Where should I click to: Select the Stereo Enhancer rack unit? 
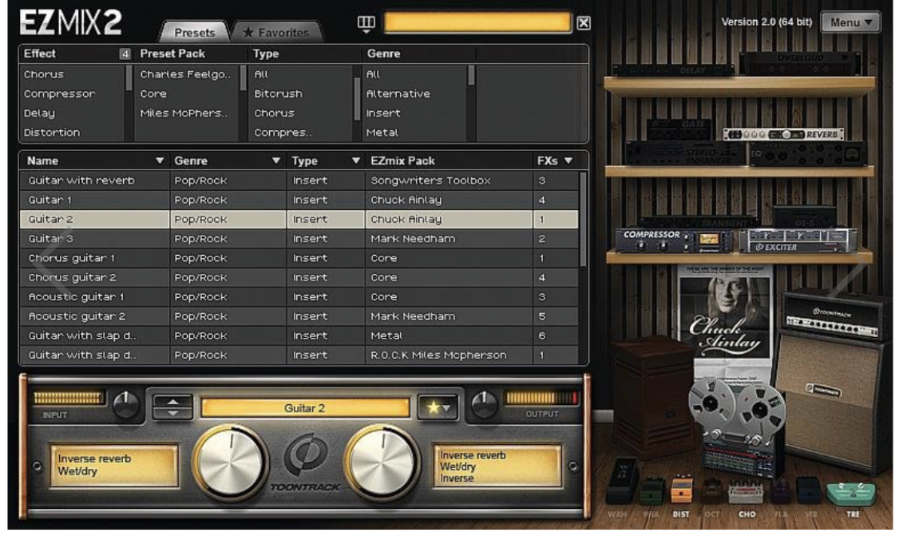tap(685, 153)
